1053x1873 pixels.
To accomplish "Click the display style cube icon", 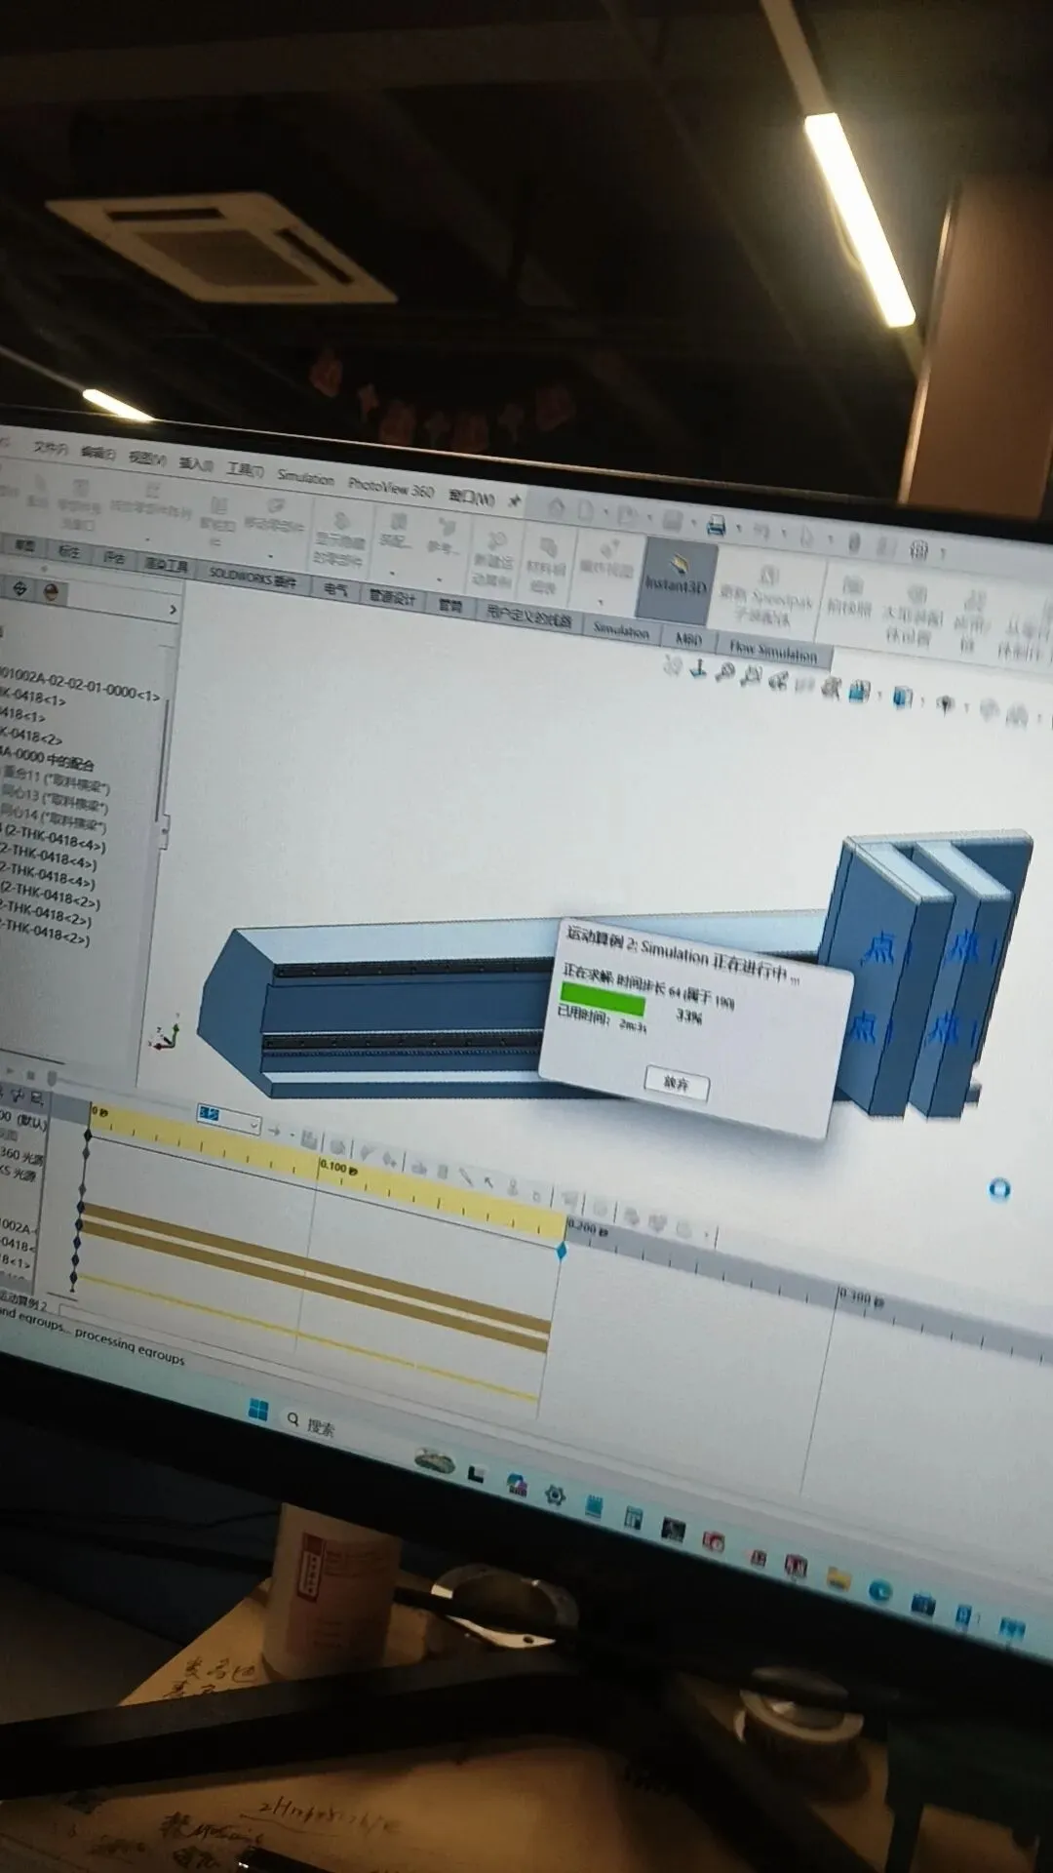I will point(903,697).
